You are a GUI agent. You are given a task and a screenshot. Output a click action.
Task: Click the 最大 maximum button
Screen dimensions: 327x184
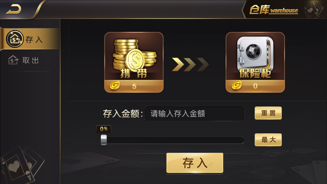click(268, 140)
